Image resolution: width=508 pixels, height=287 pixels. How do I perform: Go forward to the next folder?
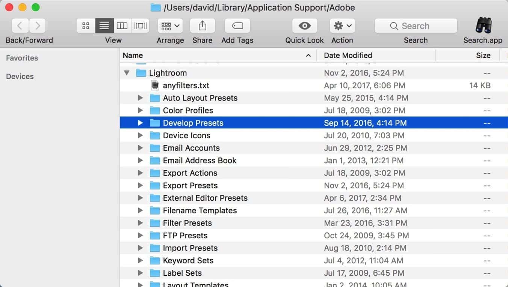37,26
